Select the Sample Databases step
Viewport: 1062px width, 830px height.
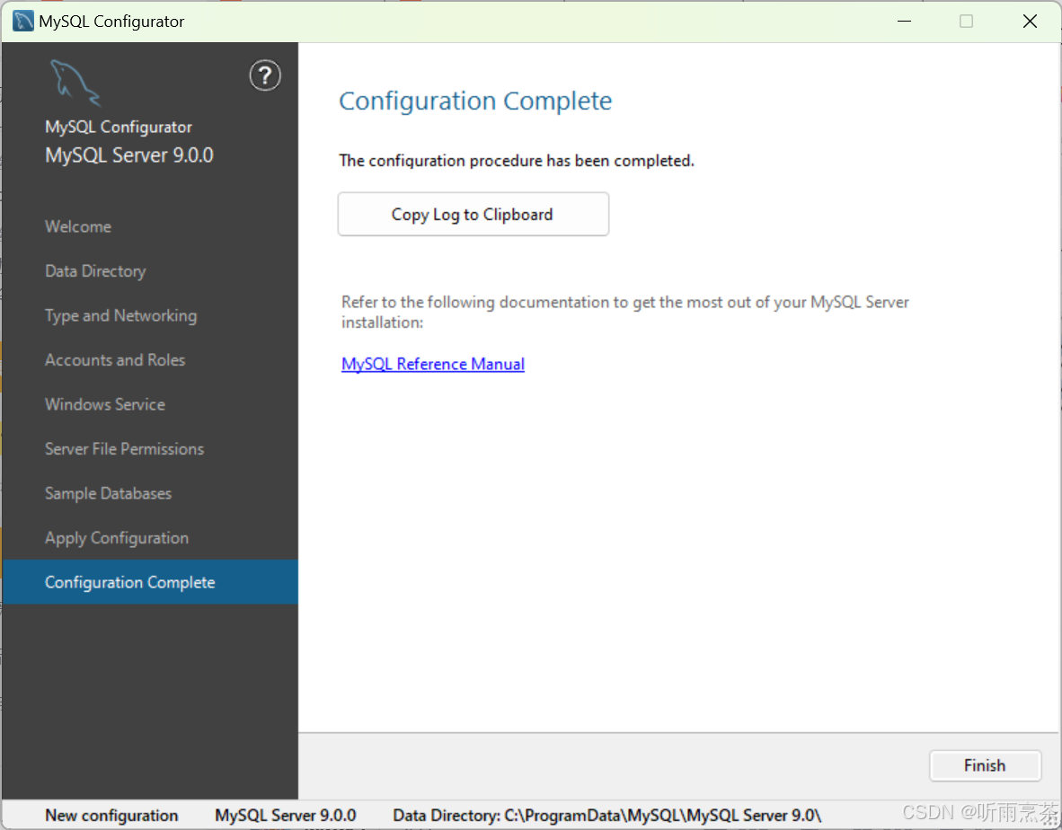coord(108,493)
